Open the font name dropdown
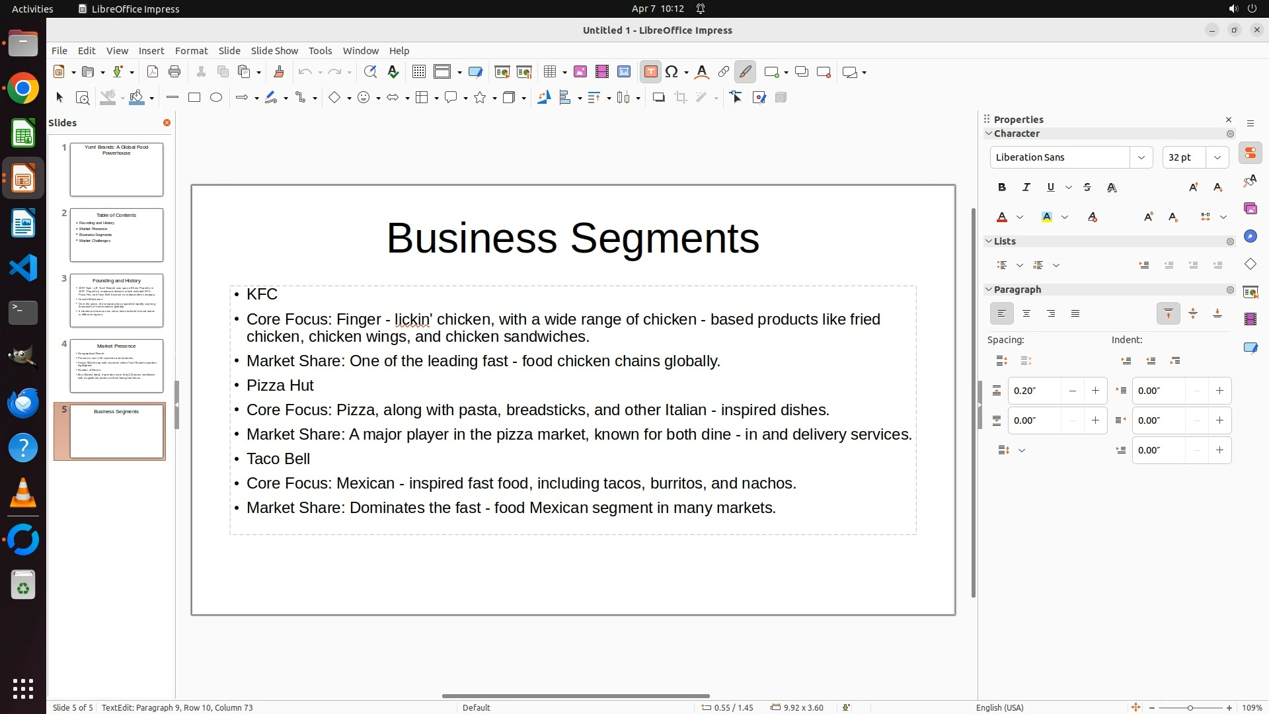This screenshot has height=714, width=1269. coord(1141,157)
